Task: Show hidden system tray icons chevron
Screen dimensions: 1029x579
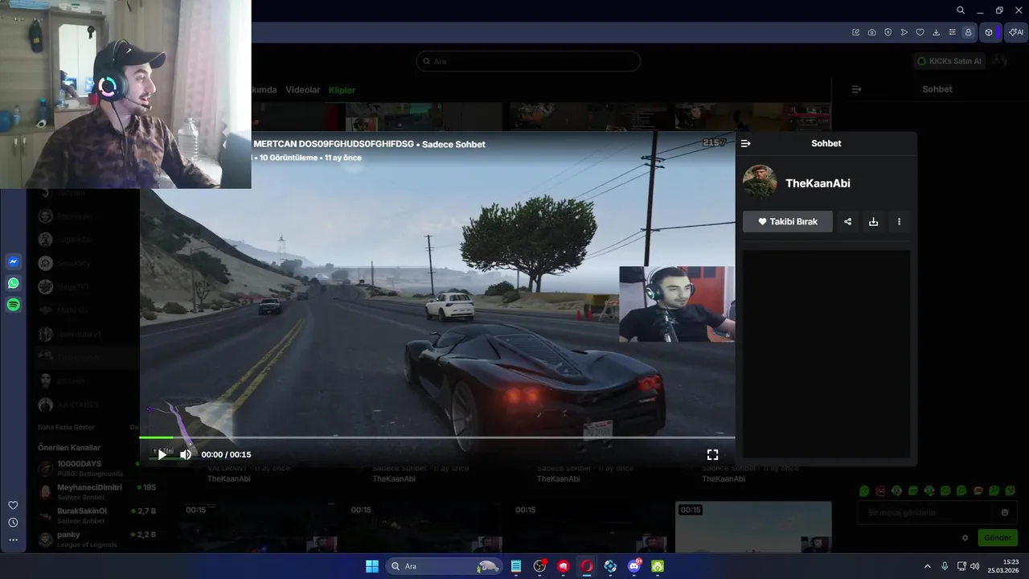Action: pos(927,566)
